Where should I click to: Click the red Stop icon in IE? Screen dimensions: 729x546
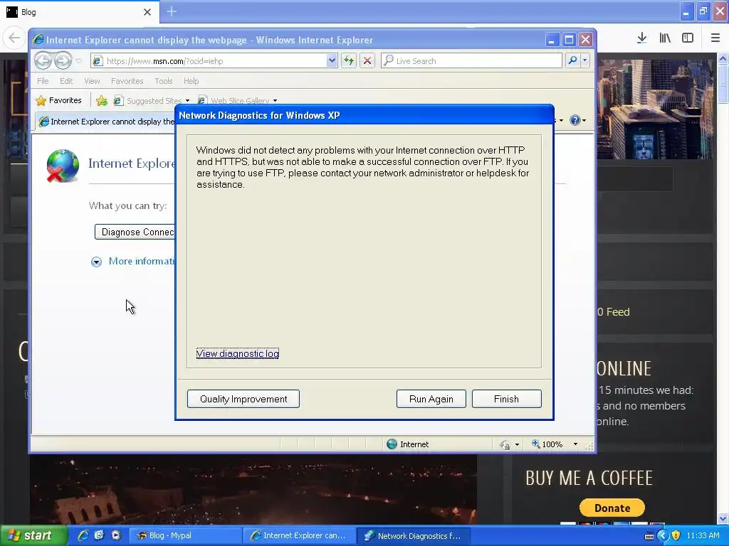(x=367, y=60)
